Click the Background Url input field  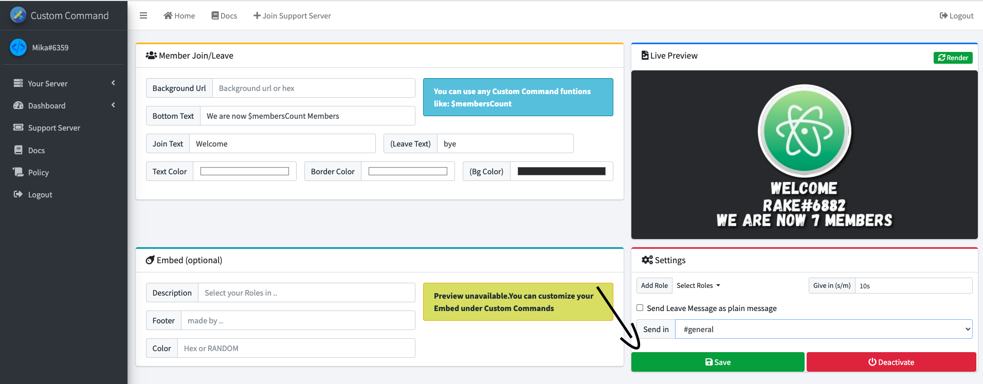(314, 88)
